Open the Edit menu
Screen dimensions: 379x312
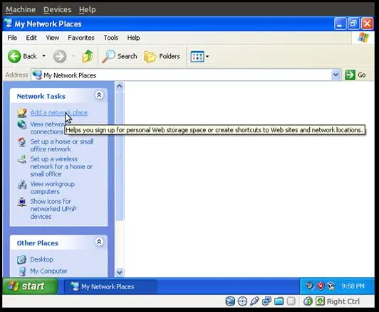(31, 38)
